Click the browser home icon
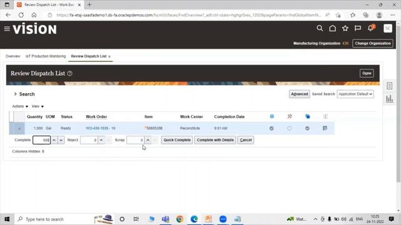 pyautogui.click(x=34, y=15)
